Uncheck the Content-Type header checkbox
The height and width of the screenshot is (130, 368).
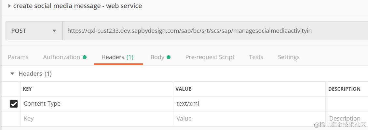click(14, 104)
